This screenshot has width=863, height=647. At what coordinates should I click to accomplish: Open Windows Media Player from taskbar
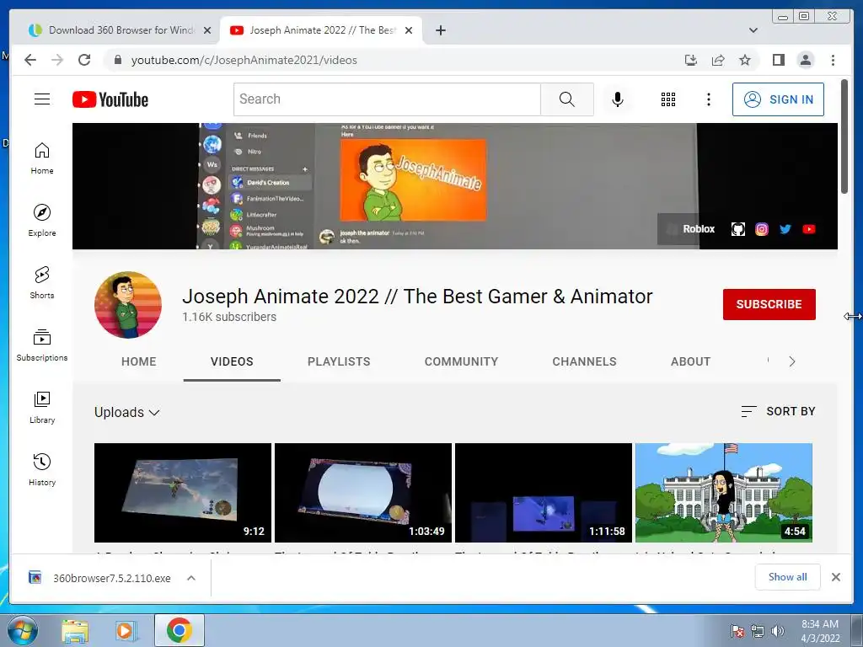(x=125, y=630)
